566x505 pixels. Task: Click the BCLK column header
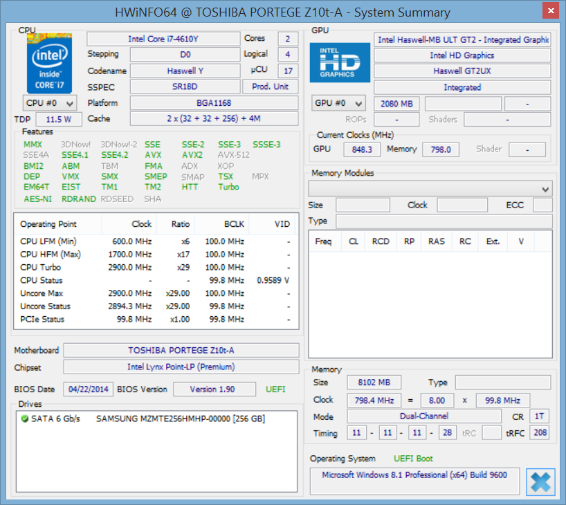point(222,224)
